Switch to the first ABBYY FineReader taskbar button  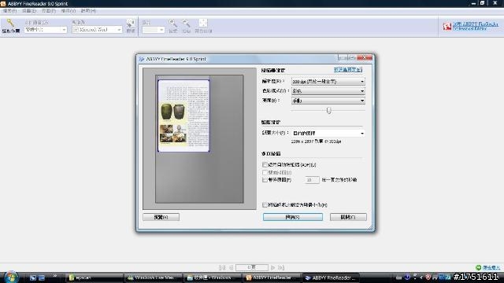(271, 277)
